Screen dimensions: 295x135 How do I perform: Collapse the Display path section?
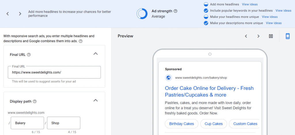pos(96,100)
